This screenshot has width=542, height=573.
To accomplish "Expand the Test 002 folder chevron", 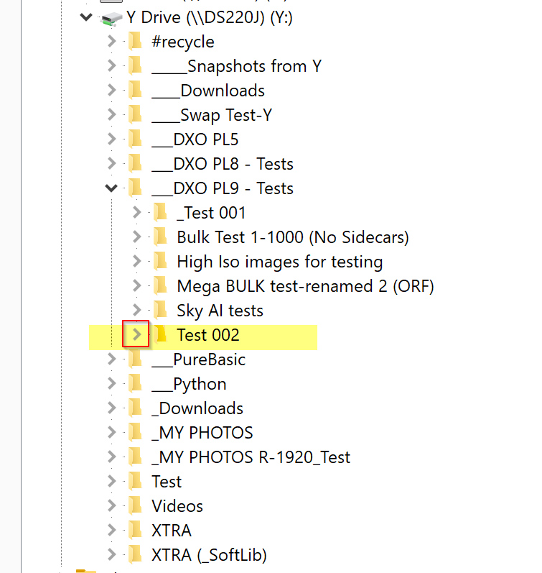I will point(136,335).
